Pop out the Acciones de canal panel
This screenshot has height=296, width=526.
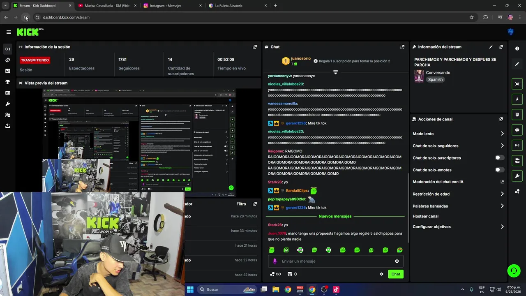(501, 119)
